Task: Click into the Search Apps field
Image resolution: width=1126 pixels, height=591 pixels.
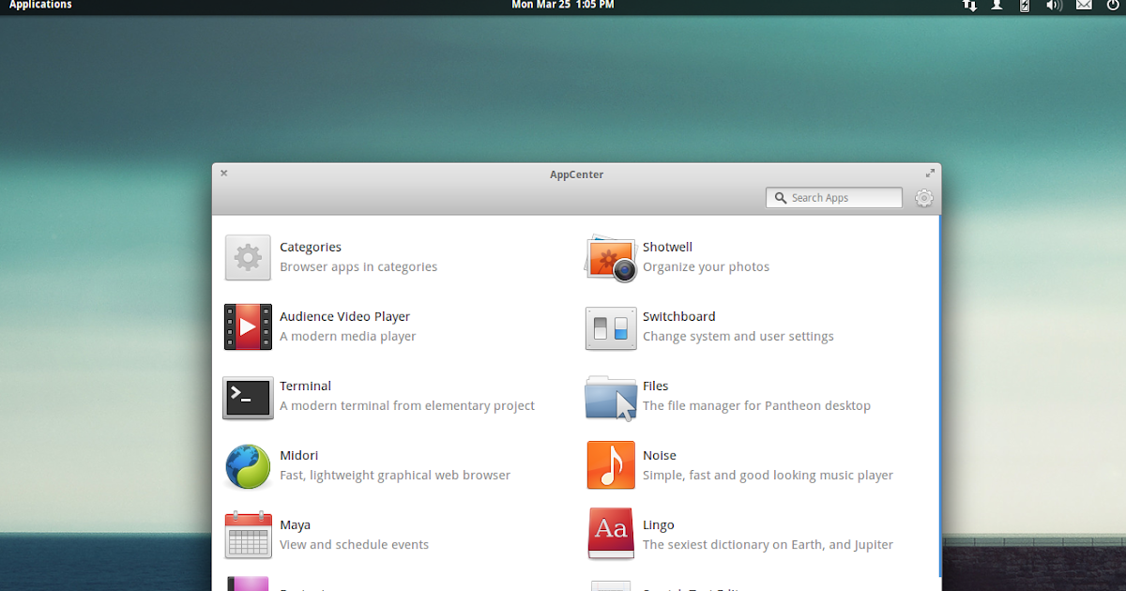Action: click(x=834, y=198)
